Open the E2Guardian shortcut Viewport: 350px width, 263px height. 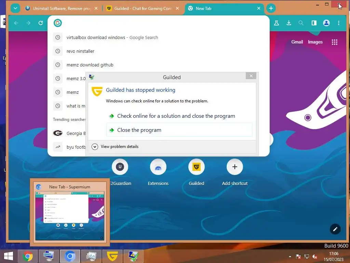[120, 173]
